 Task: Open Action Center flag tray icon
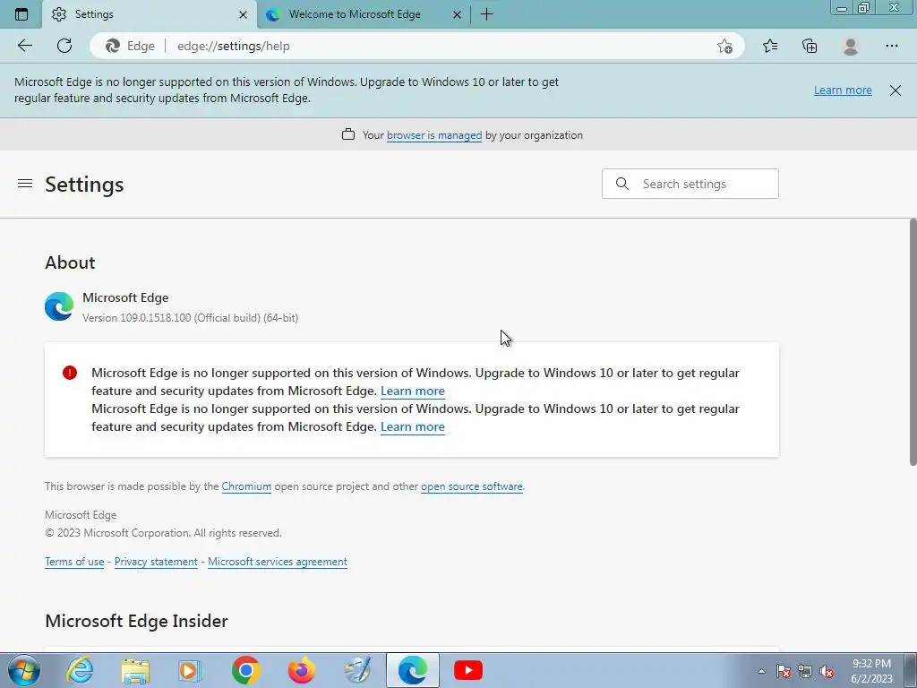[x=784, y=671]
